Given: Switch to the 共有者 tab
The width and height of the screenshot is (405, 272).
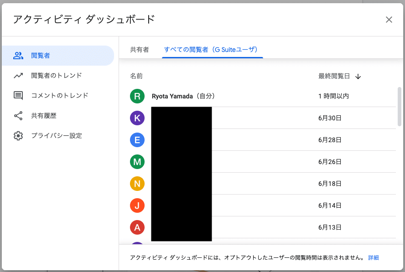Looking at the screenshot, I should coord(140,50).
